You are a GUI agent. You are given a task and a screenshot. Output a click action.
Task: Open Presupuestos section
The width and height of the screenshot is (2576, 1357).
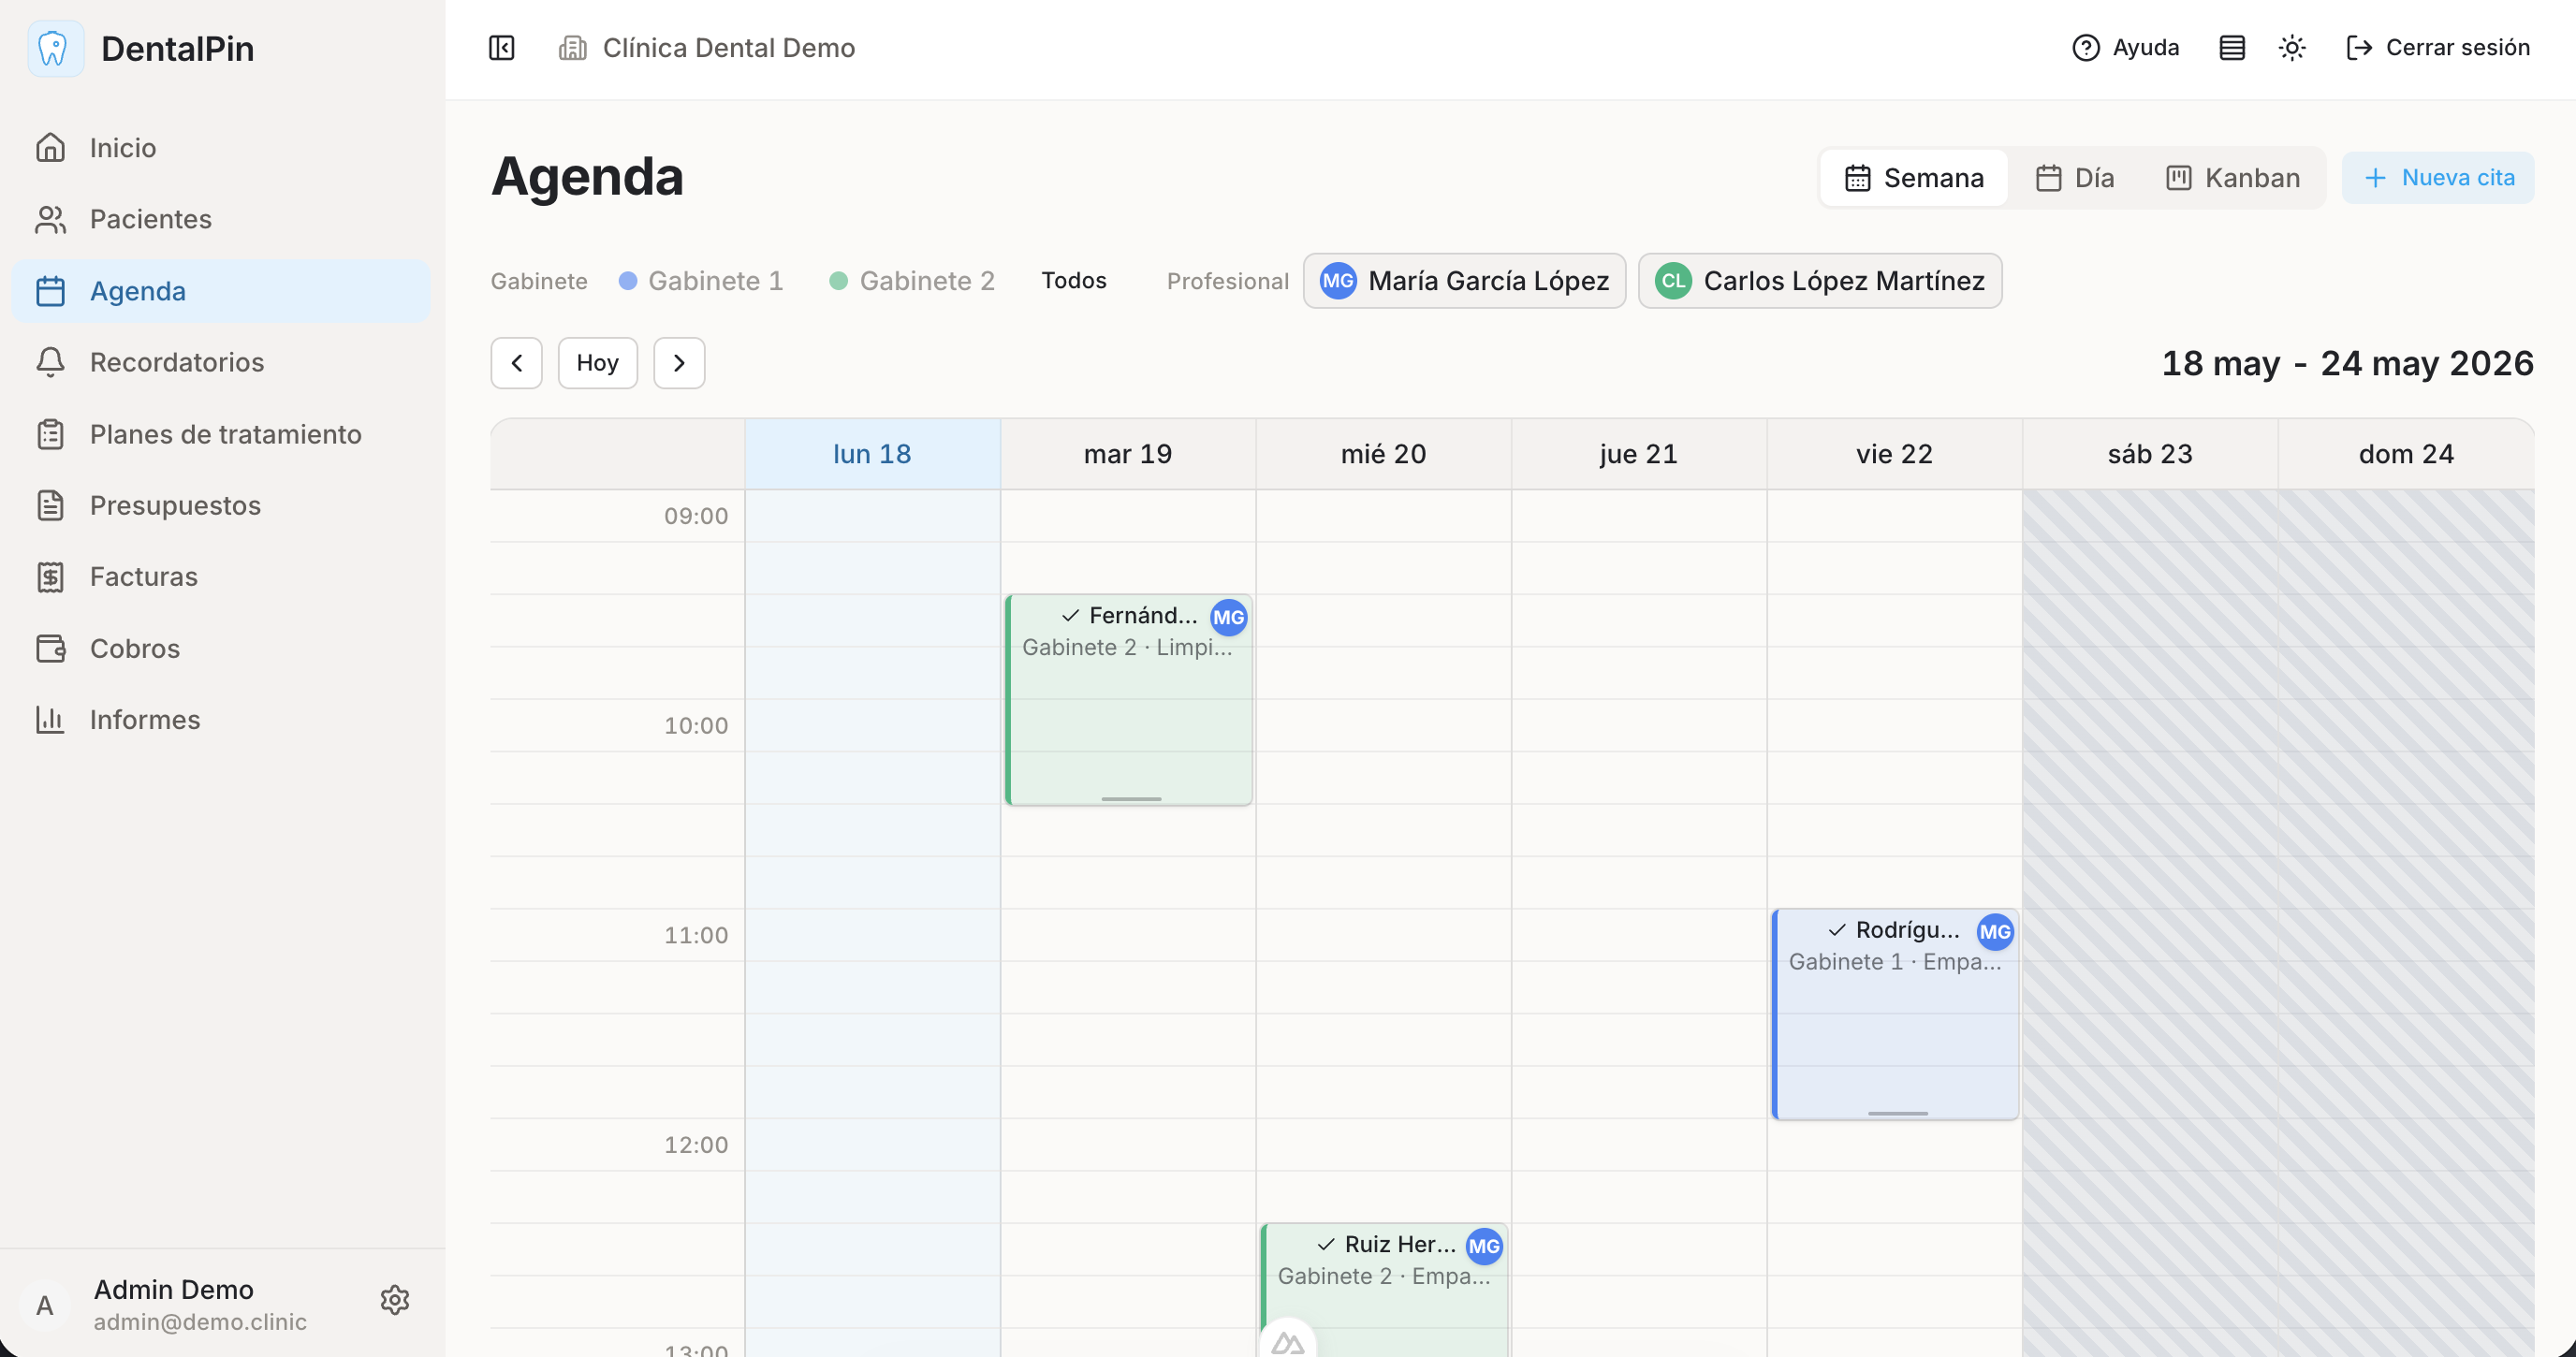[x=220, y=505]
